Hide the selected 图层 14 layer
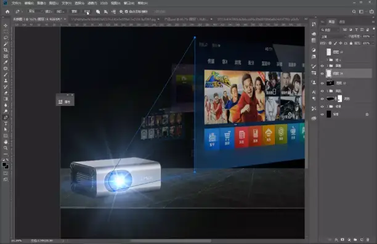The height and width of the screenshot is (244, 377). pos(322,73)
